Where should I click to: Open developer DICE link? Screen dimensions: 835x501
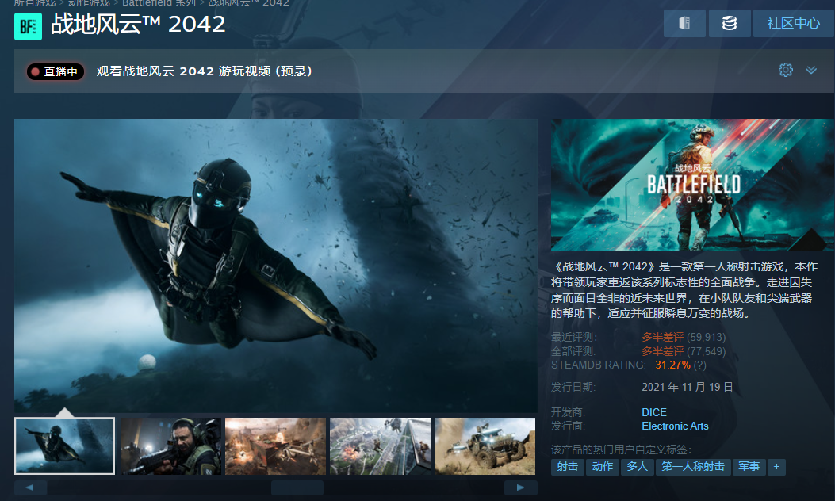pos(654,413)
